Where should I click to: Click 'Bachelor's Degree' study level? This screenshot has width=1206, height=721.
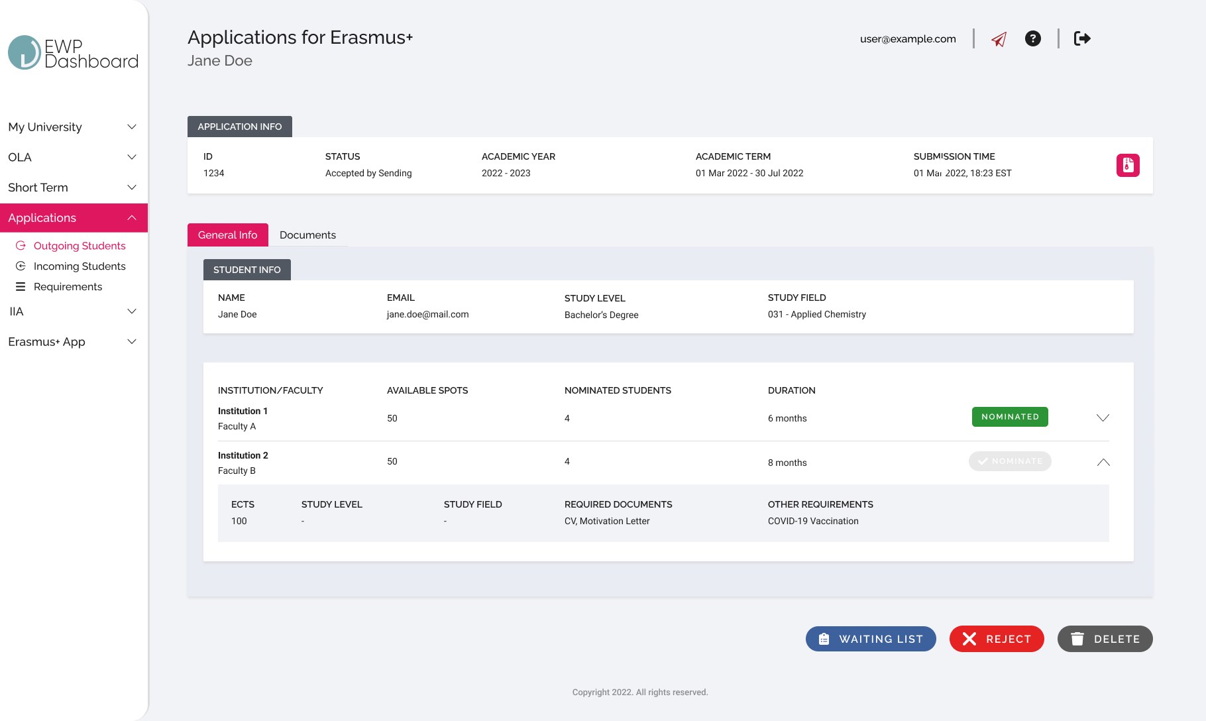(601, 315)
